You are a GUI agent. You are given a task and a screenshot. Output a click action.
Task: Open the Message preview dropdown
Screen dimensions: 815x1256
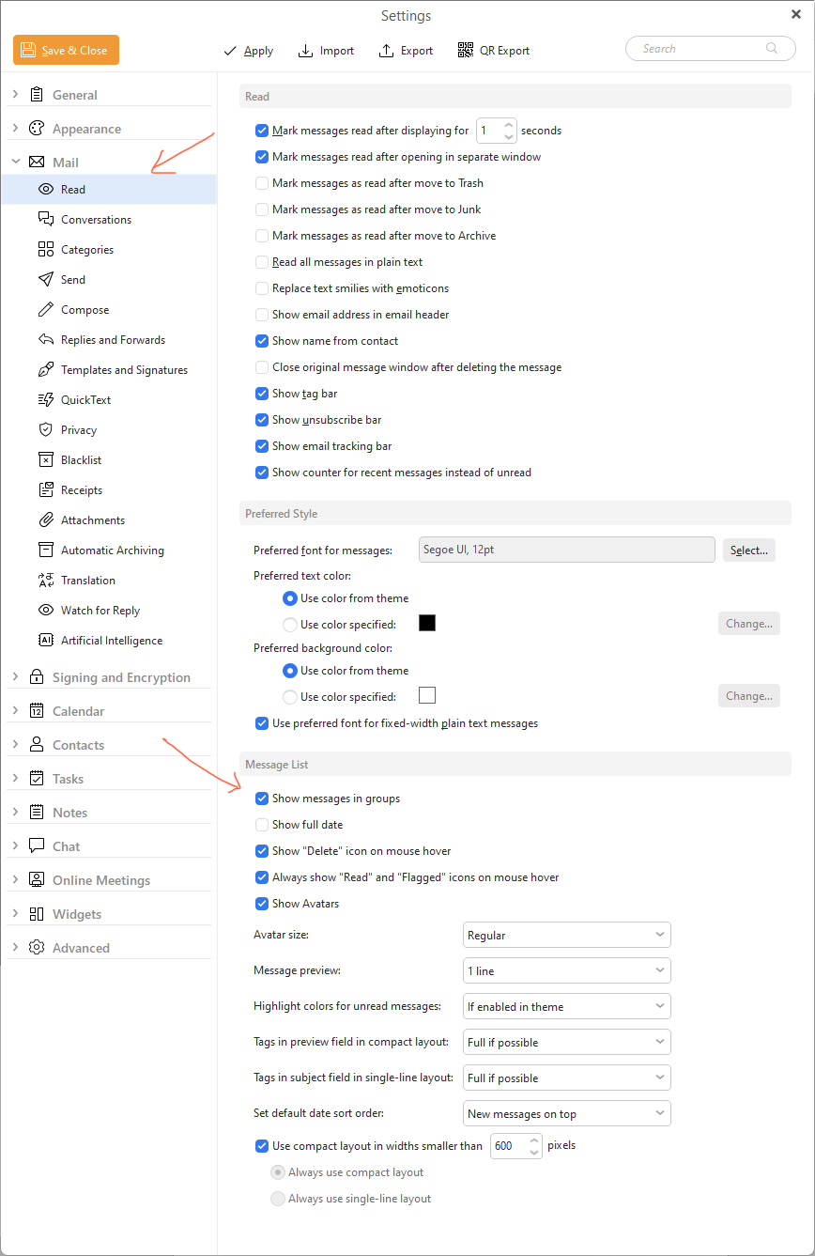[566, 971]
